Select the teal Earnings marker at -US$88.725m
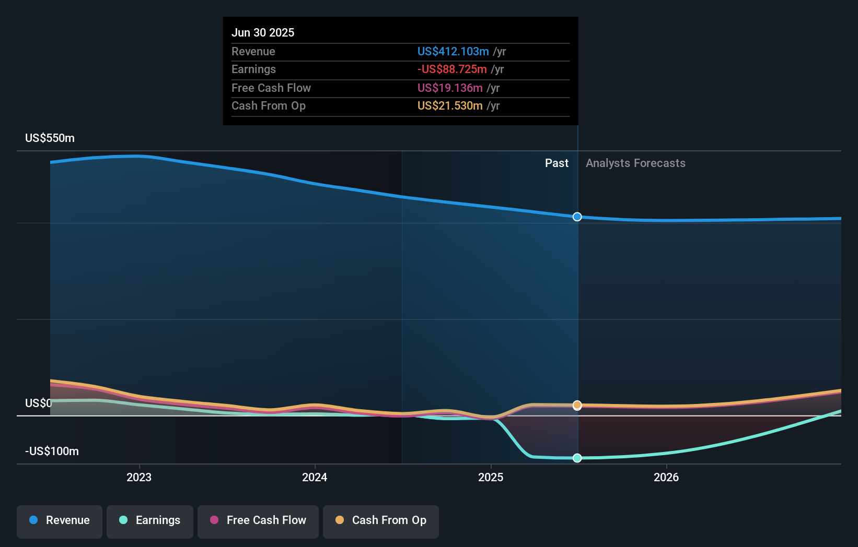The width and height of the screenshot is (858, 547). click(x=577, y=458)
